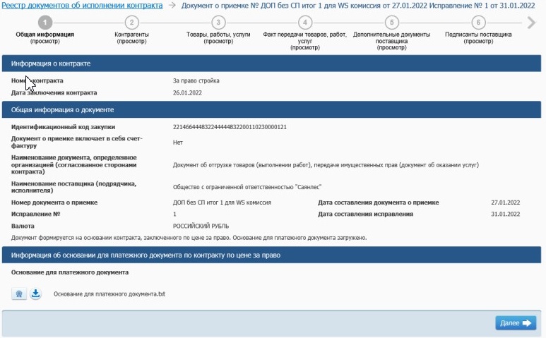Go to step 2 circle Контрагенты
Image resolution: width=546 pixels, height=338 pixels.
(131, 23)
